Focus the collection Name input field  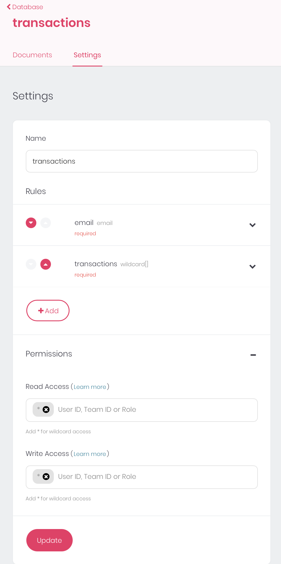pyautogui.click(x=142, y=161)
